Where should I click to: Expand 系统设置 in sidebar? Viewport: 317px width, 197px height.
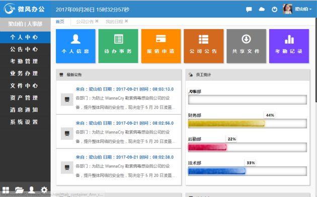[25, 122]
